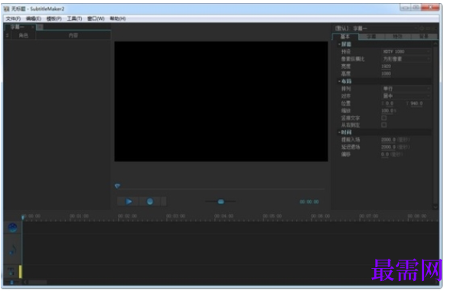
Task: Open the 工具(T) menu
Action: pyautogui.click(x=74, y=18)
